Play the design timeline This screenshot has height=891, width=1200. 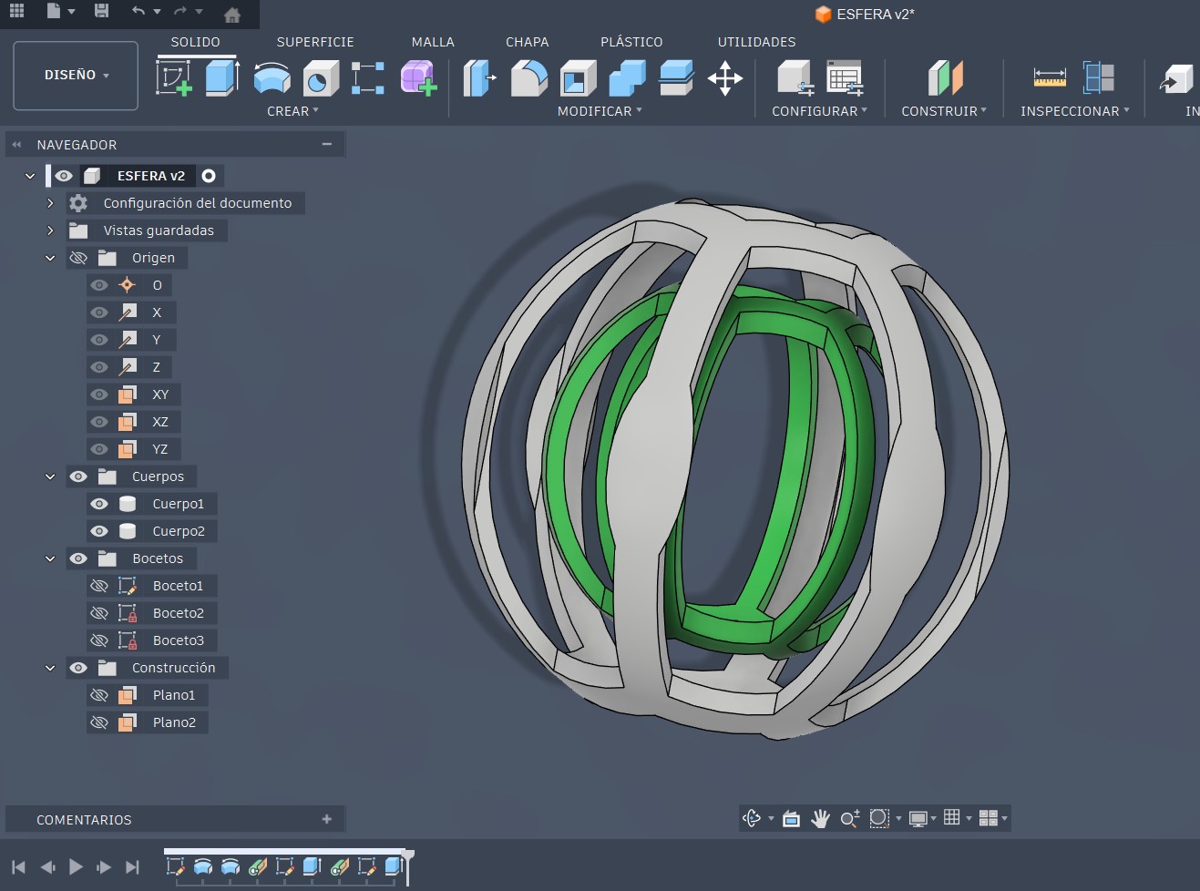tap(76, 867)
